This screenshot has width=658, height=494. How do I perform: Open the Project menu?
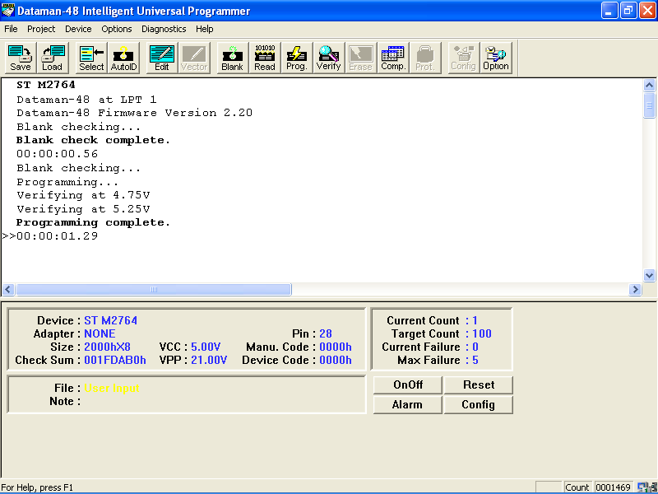coord(41,29)
